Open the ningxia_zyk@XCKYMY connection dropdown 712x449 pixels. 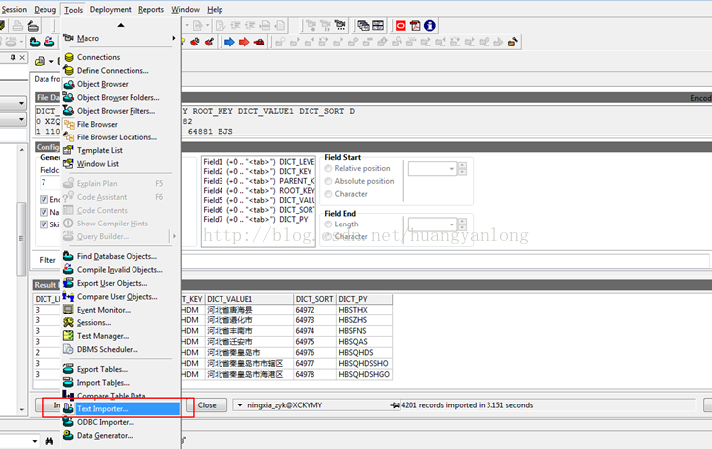(241, 405)
